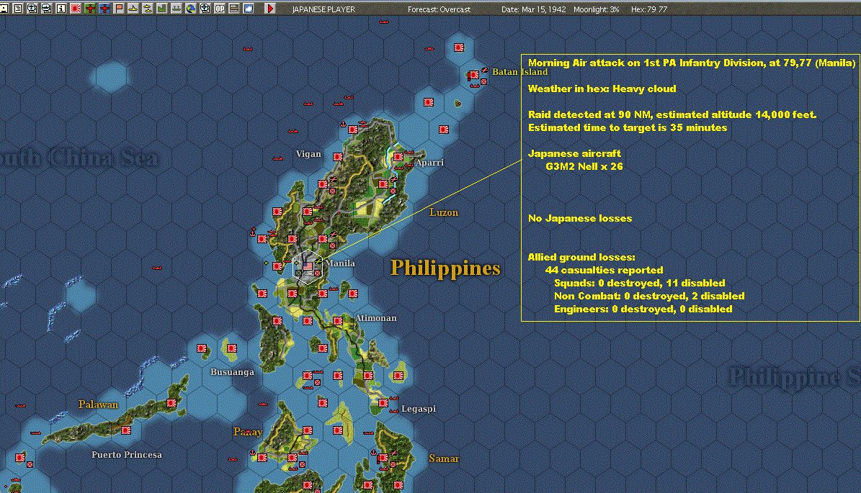Viewport: 861px width, 493px height.
Task: Click the OP toolbar button
Action: pyautogui.click(x=220, y=8)
